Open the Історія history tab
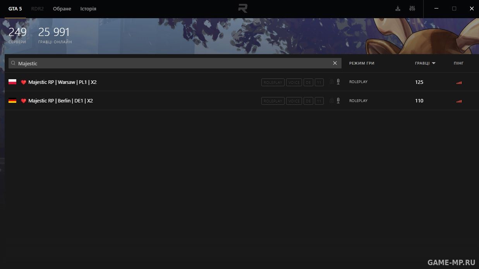 coord(88,9)
